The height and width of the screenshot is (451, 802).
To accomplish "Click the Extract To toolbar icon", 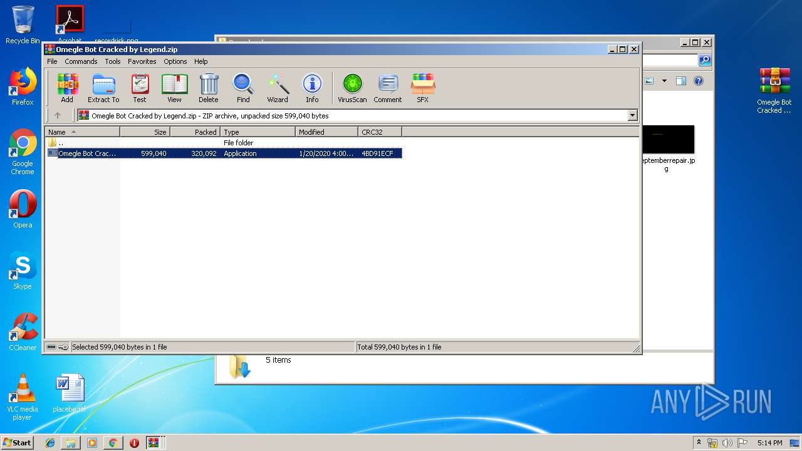I will (x=103, y=88).
